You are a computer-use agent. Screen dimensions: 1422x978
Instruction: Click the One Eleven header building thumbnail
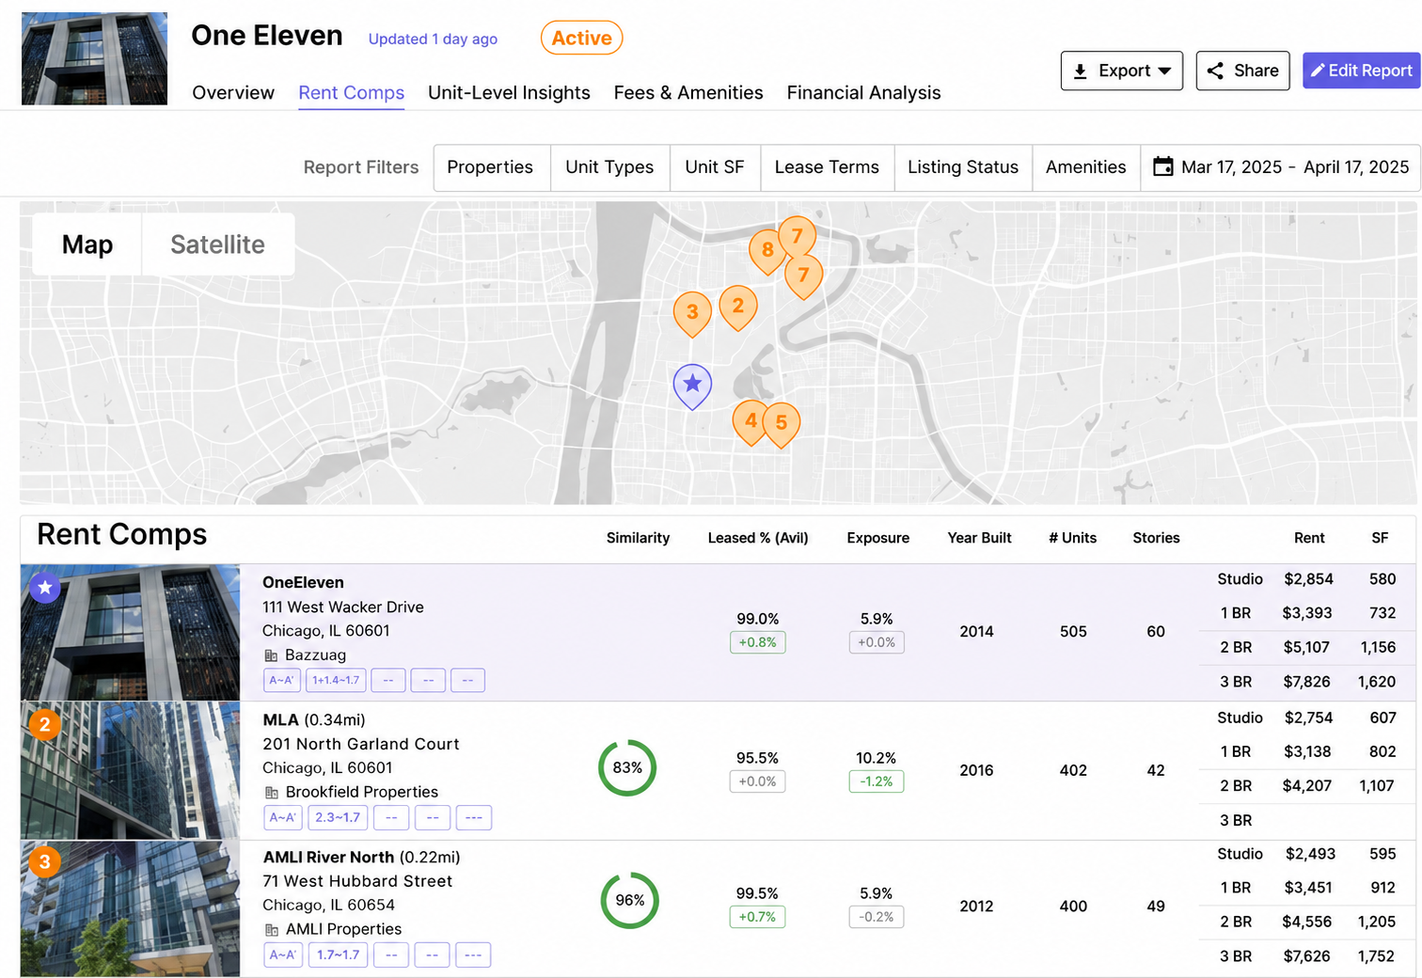(x=94, y=58)
